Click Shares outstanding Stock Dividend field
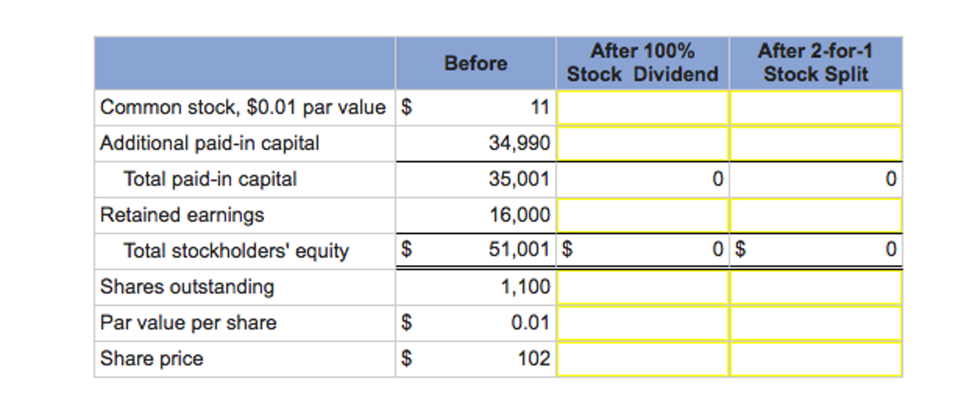 coord(642,287)
